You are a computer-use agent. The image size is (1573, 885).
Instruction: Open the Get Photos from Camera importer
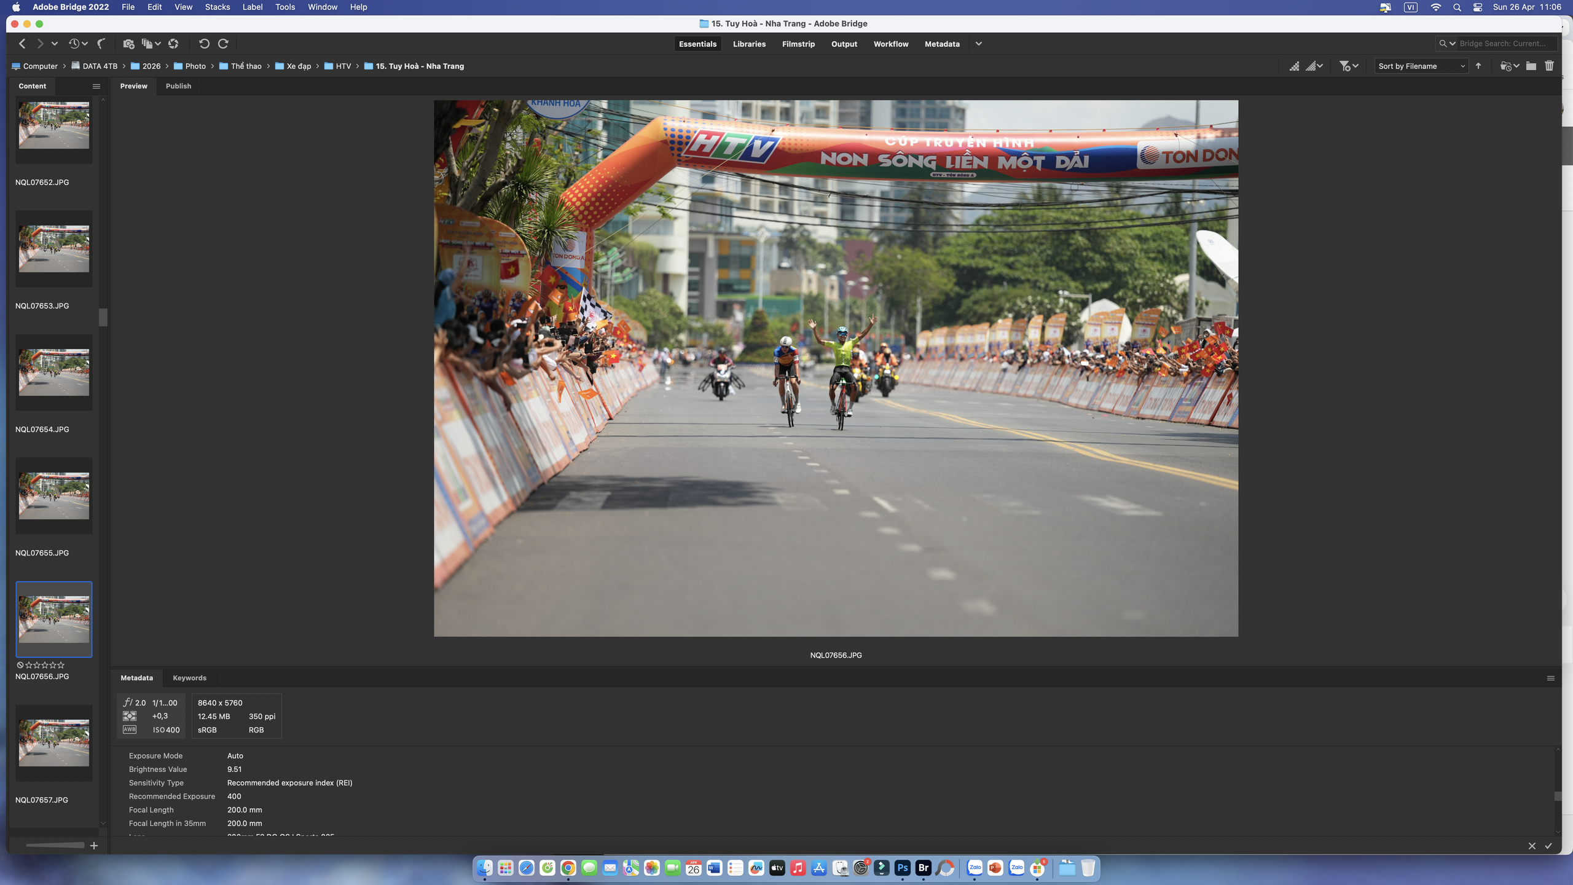128,44
